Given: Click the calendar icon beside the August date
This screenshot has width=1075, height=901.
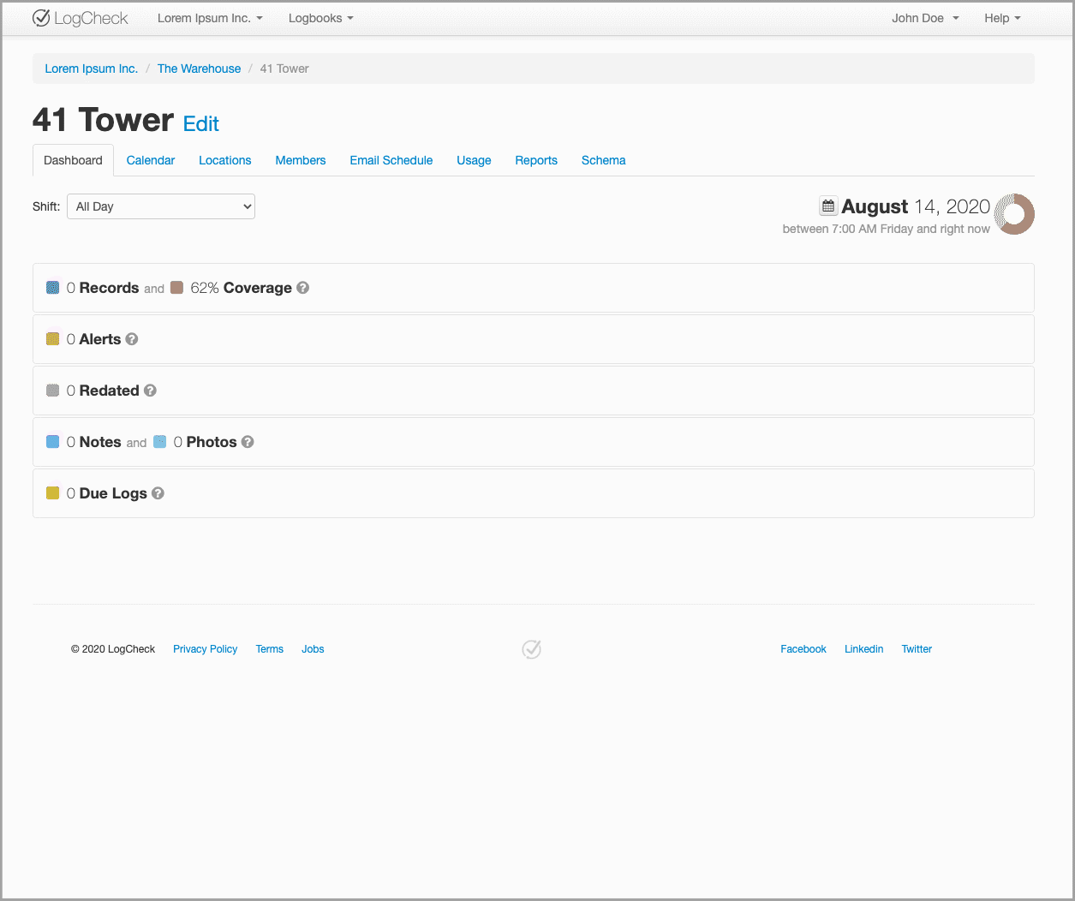Looking at the screenshot, I should pos(827,206).
